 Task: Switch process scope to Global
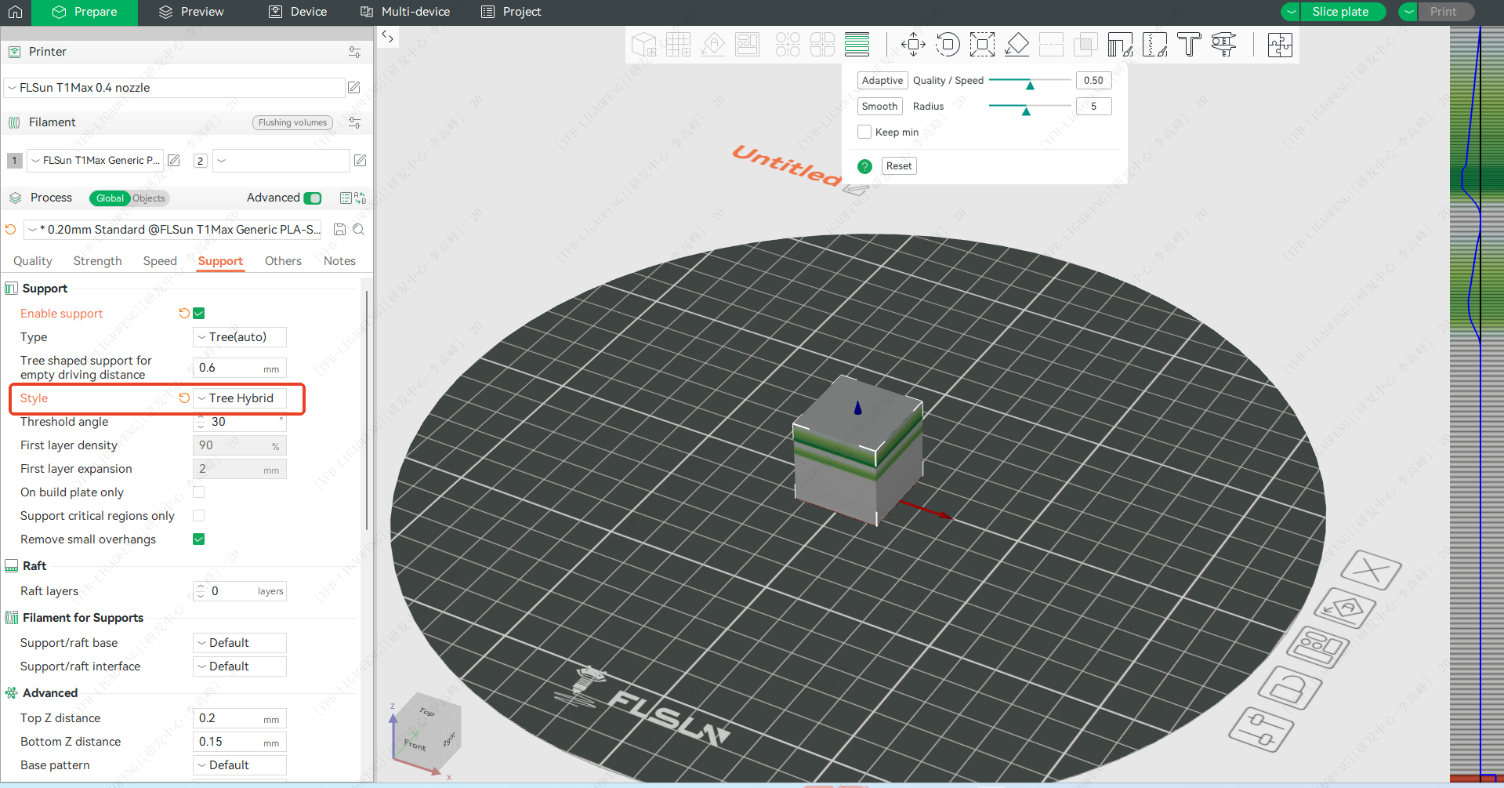(x=110, y=198)
